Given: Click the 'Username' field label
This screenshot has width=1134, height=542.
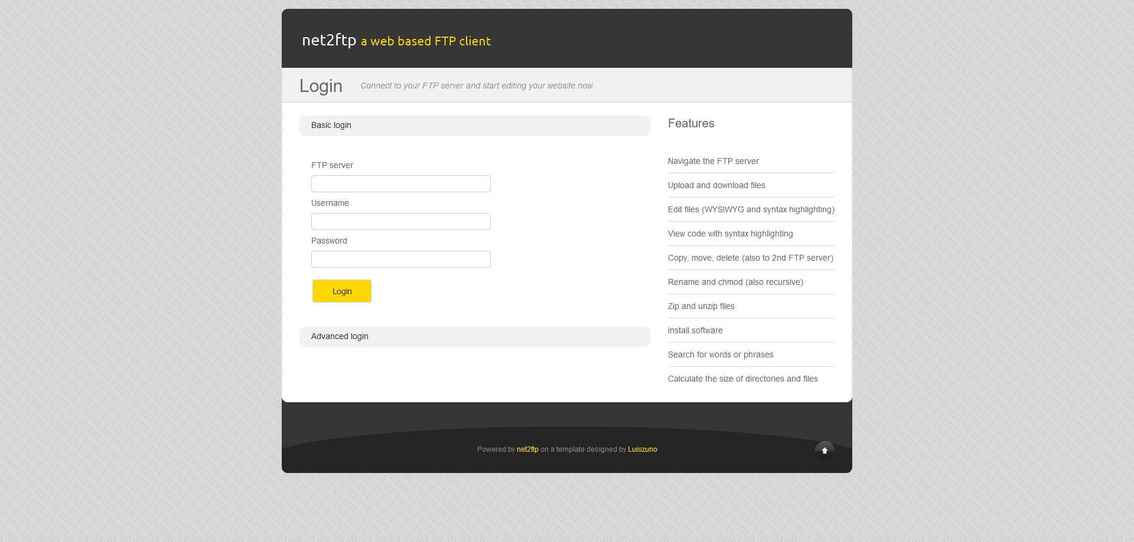Looking at the screenshot, I should click(x=330, y=203).
